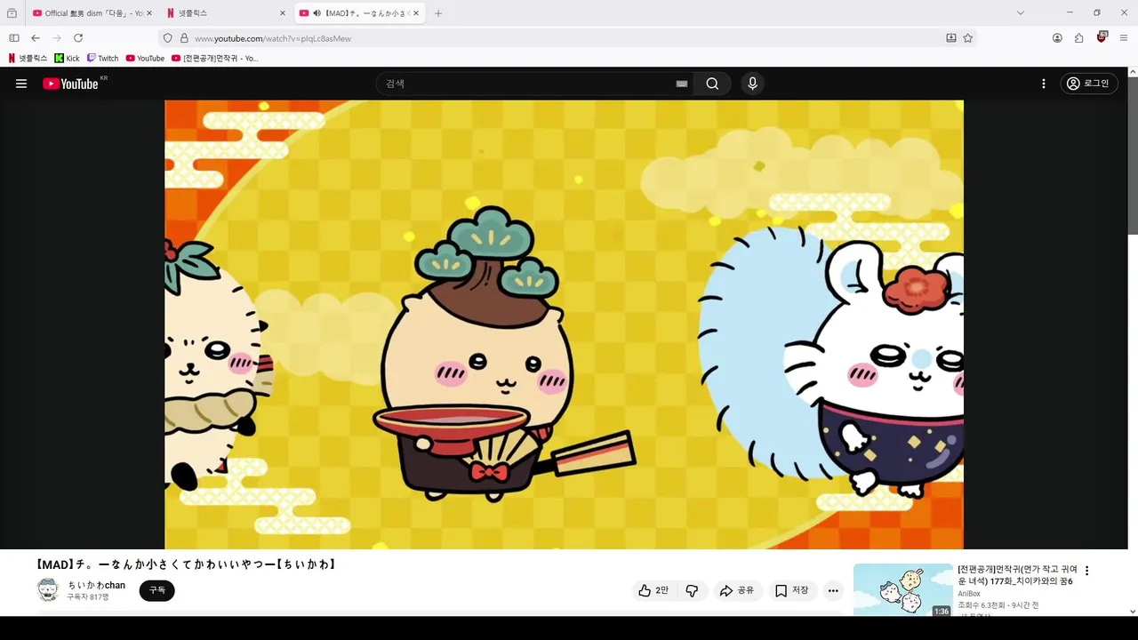Image resolution: width=1138 pixels, height=640 pixels.
Task: Go back with the back arrow
Action: [36, 38]
